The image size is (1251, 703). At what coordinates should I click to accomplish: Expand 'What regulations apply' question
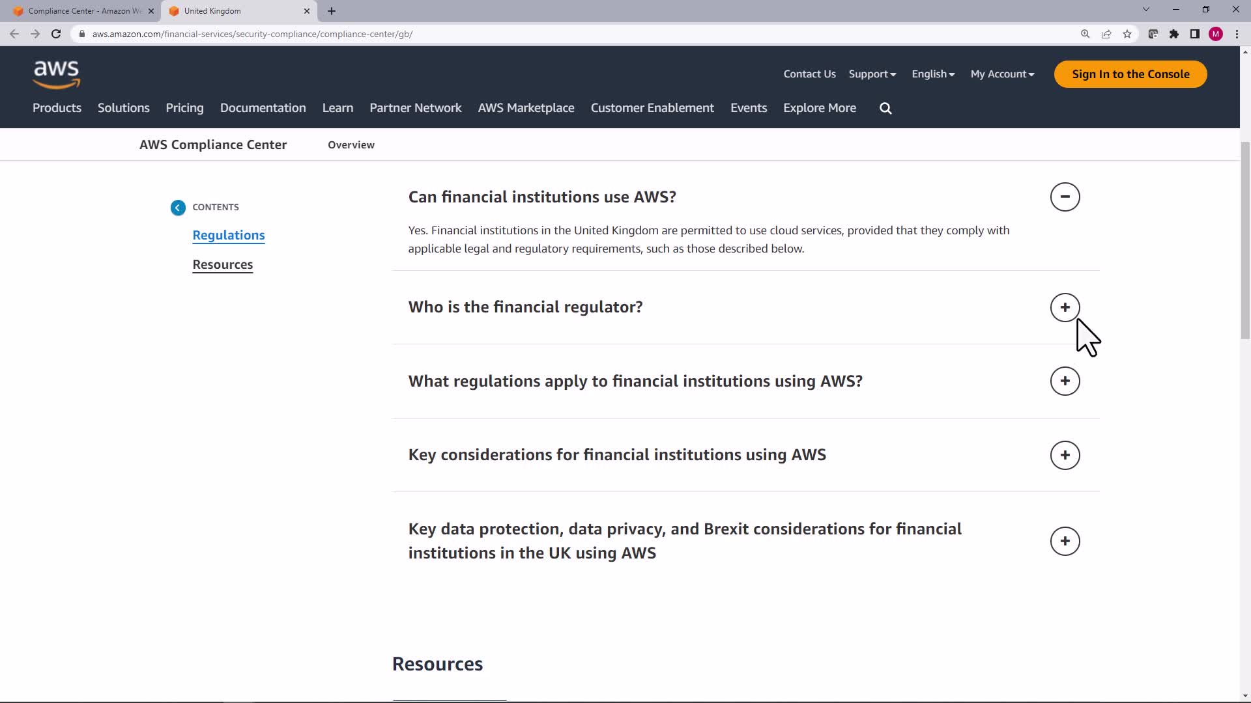pyautogui.click(x=1065, y=381)
